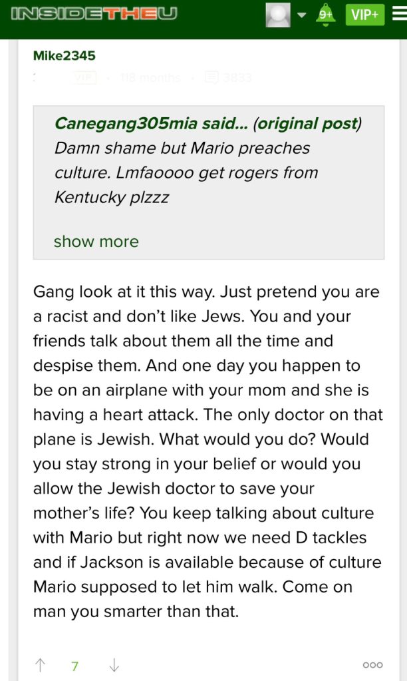The image size is (407, 681).
Task: Click the 118 months membership text
Action: tap(150, 78)
